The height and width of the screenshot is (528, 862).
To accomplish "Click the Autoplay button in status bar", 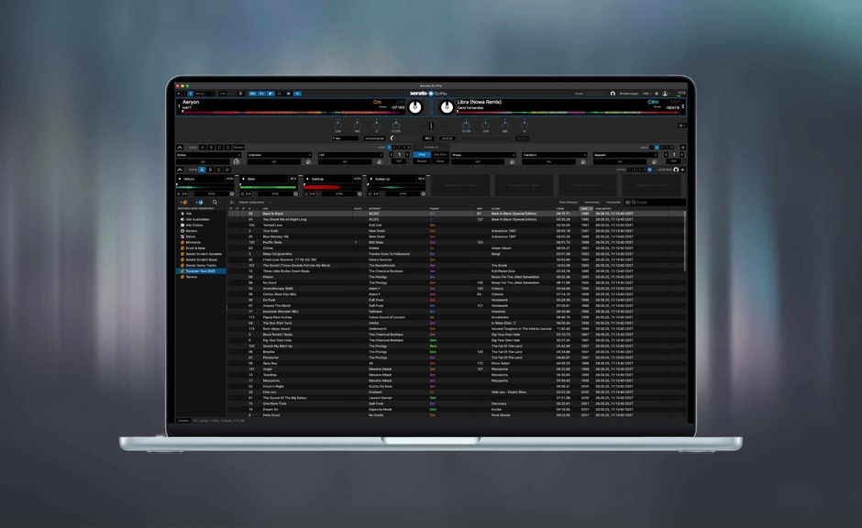I will 183,421.
